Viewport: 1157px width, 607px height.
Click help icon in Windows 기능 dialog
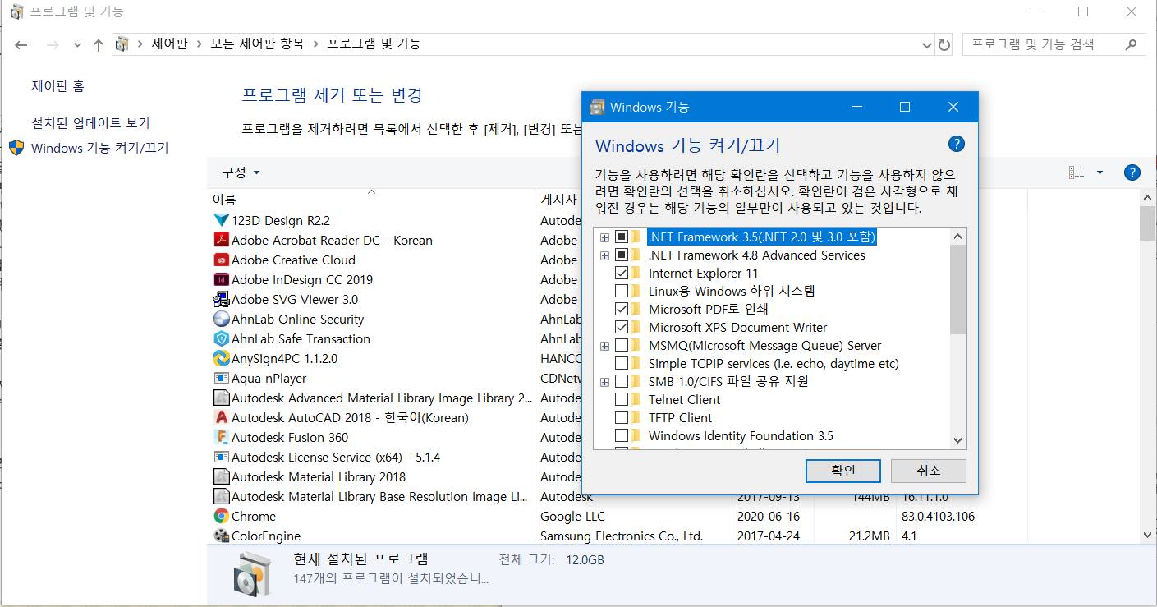pyautogui.click(x=956, y=145)
